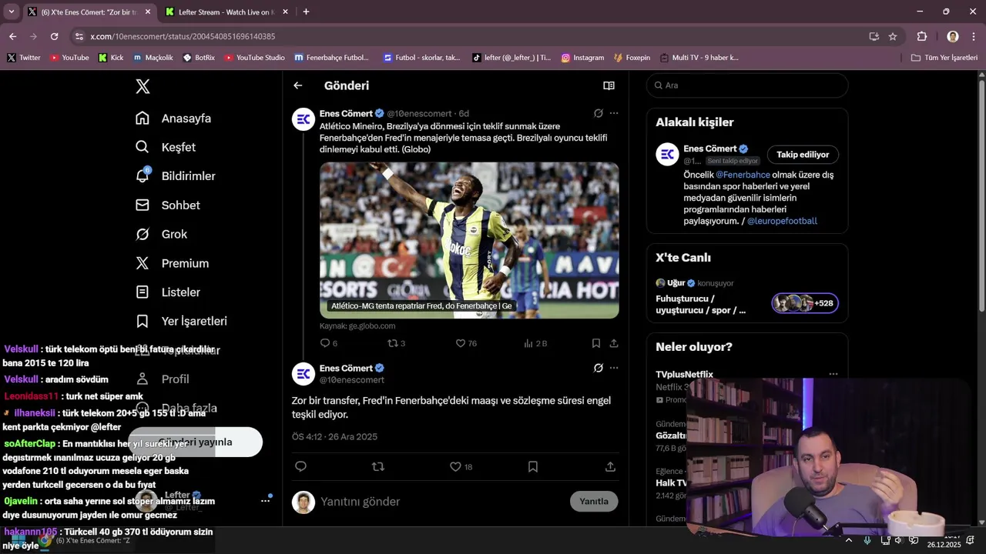The image size is (986, 554).
Task: Open @Fenerbahce mention link
Action: 743,175
